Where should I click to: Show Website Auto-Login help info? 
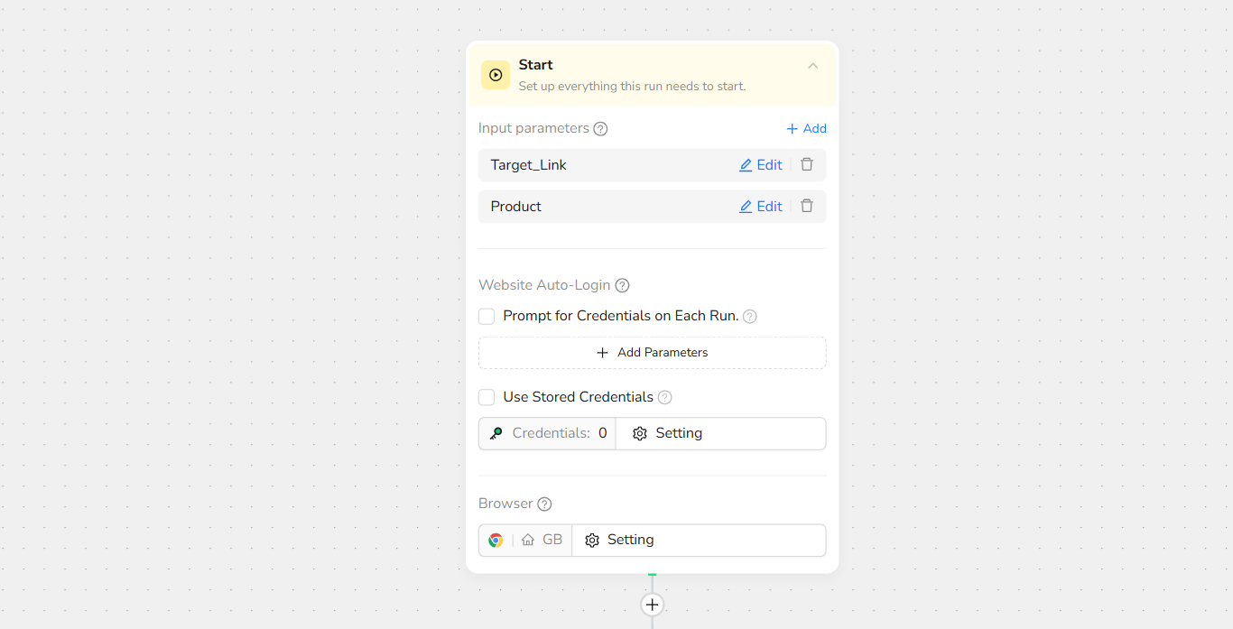click(622, 285)
